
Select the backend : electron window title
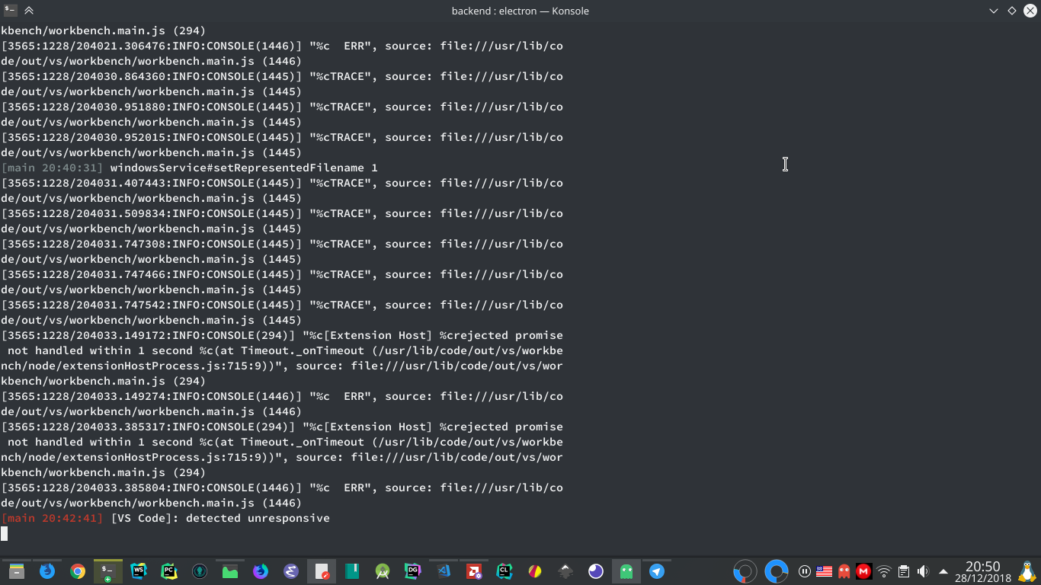[x=520, y=11]
